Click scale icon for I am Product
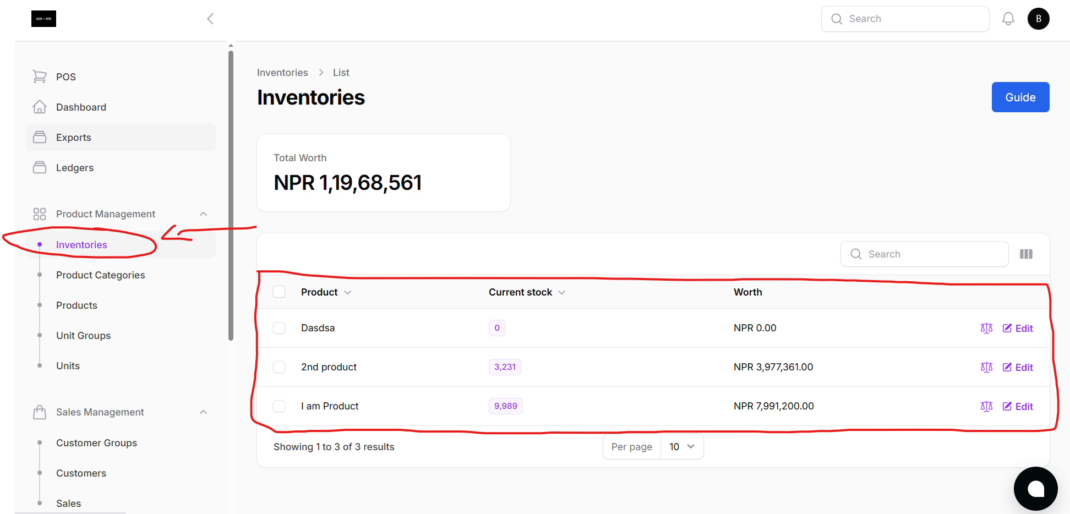Screen dimensions: 1070x514 coord(986,407)
